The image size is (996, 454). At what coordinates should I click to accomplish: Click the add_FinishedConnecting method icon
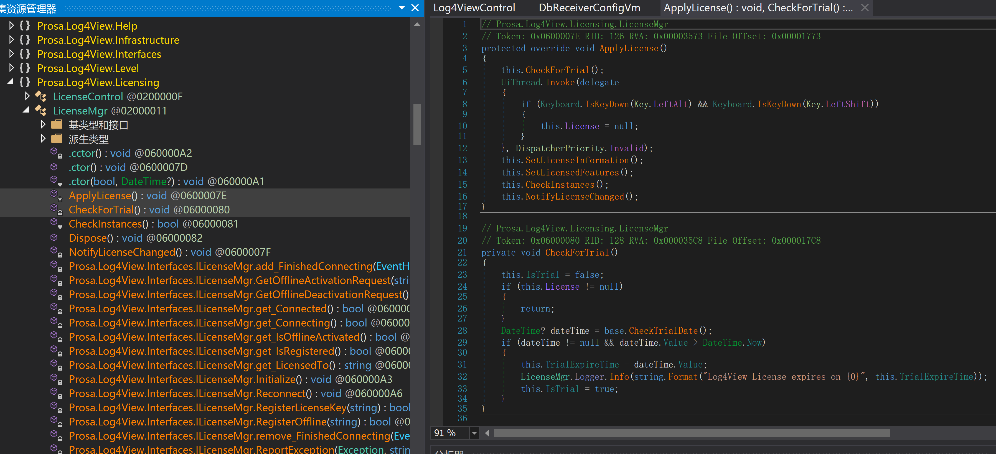[x=56, y=266]
